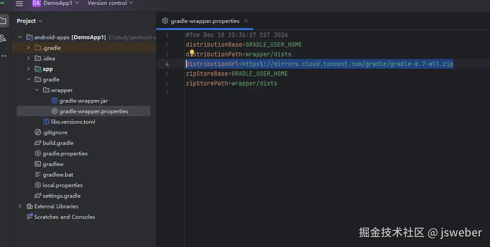Image resolution: width=490 pixels, height=247 pixels.
Task: Open the hamburger main menu
Action: (19, 4)
